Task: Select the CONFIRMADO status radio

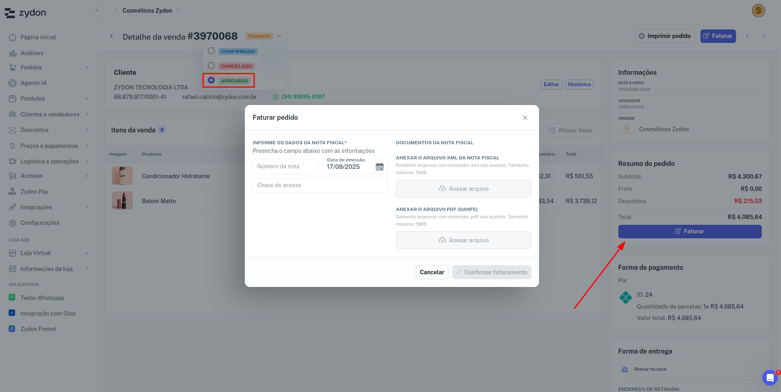Action: coord(211,51)
